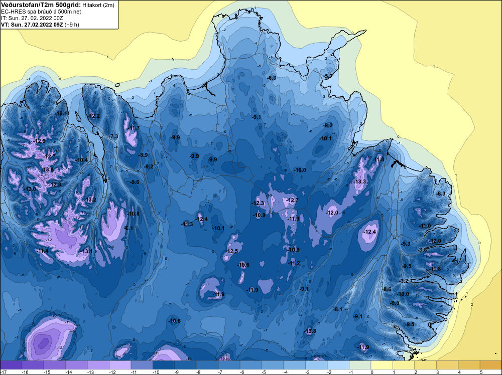Select the southern map value -10.6

tap(175, 321)
